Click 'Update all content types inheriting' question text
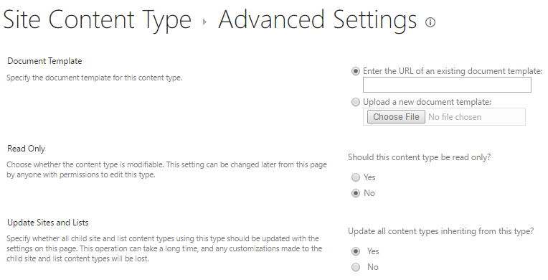Viewport: 548px width, 280px height. (x=440, y=231)
